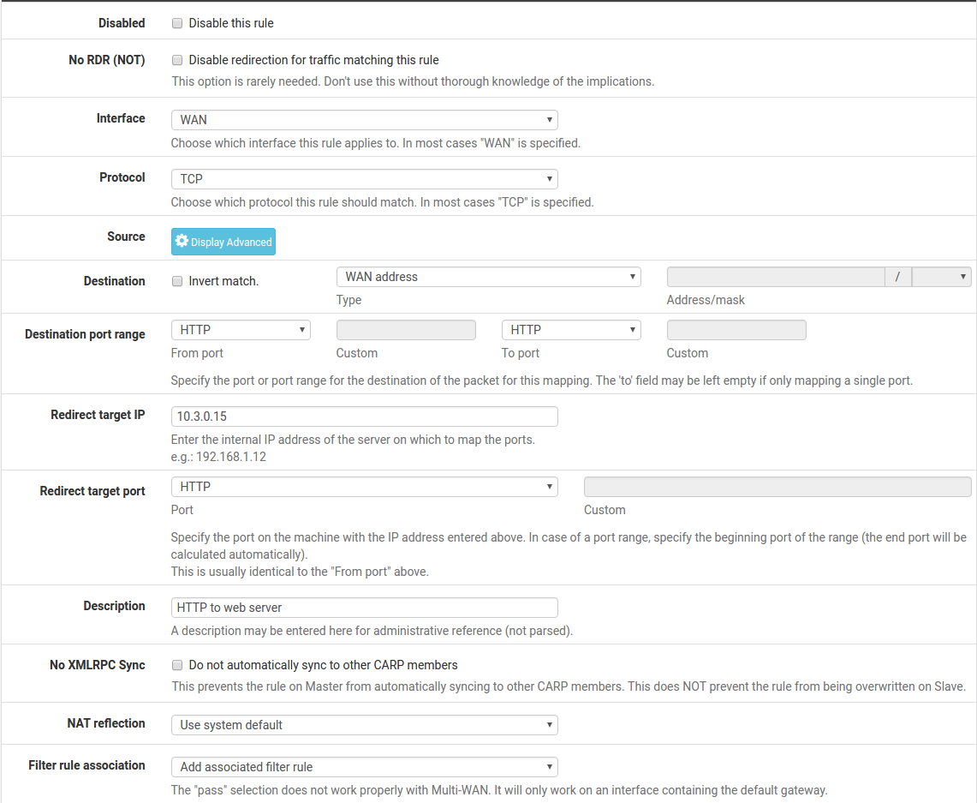Click the gear icon in Display Advanced
This screenshot has width=977, height=803.
pos(182,242)
